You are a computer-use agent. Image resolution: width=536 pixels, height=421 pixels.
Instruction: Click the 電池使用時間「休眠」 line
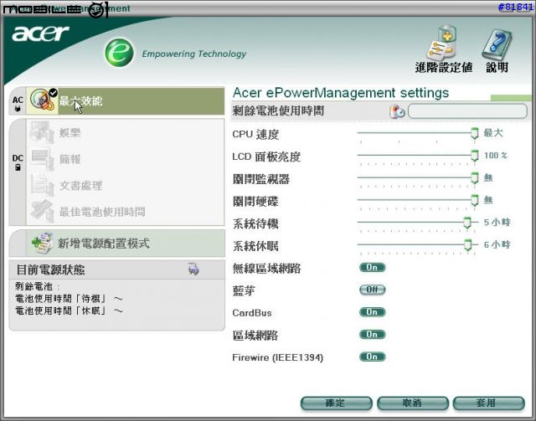tap(69, 311)
